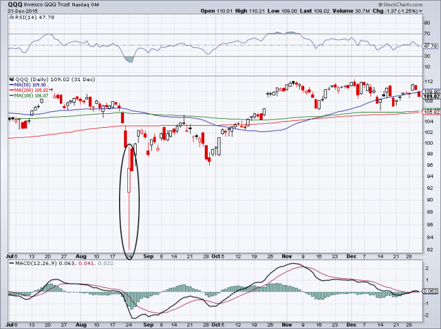Click the MA(200) 105.82 legend text

pyautogui.click(x=31, y=90)
